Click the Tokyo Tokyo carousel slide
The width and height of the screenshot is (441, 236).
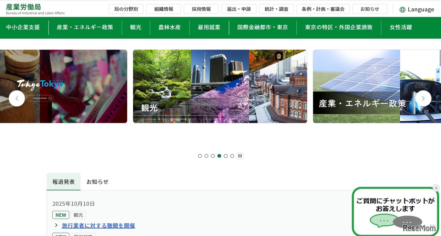coord(63,86)
